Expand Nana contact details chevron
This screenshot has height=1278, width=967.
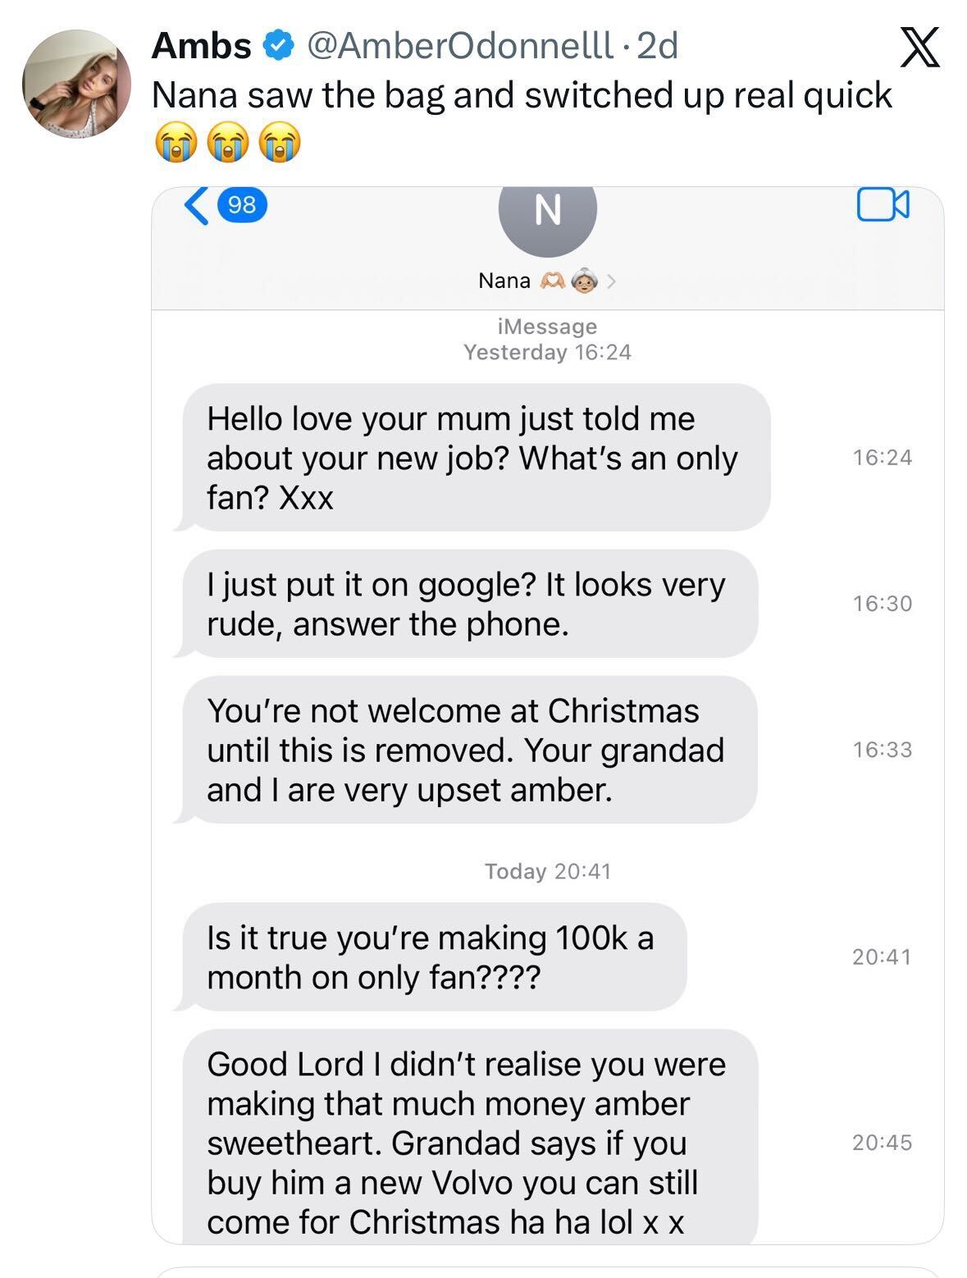611,281
